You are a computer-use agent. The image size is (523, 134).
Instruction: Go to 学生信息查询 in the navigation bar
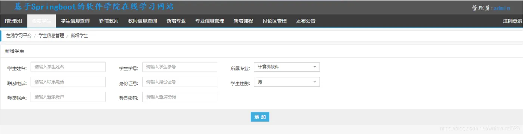click(75, 21)
